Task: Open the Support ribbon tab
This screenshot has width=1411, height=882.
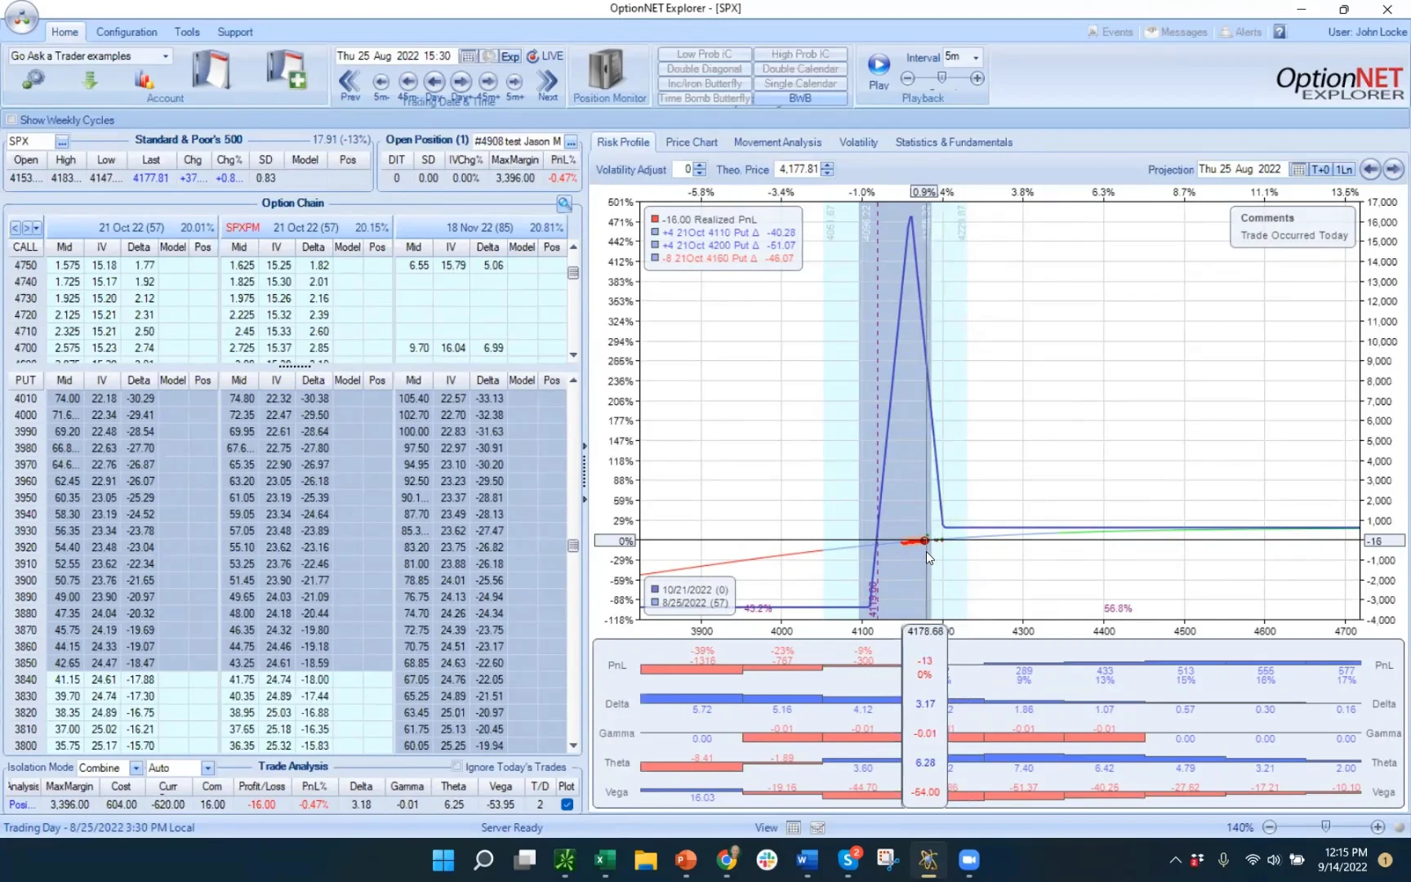Action: (235, 32)
